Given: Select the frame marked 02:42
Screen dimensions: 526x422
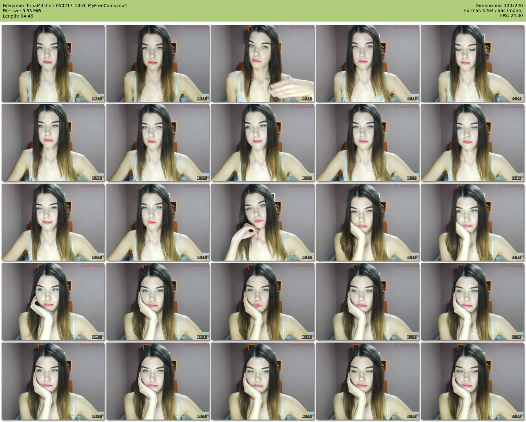Looking at the screenshot, I should click(x=472, y=222).
